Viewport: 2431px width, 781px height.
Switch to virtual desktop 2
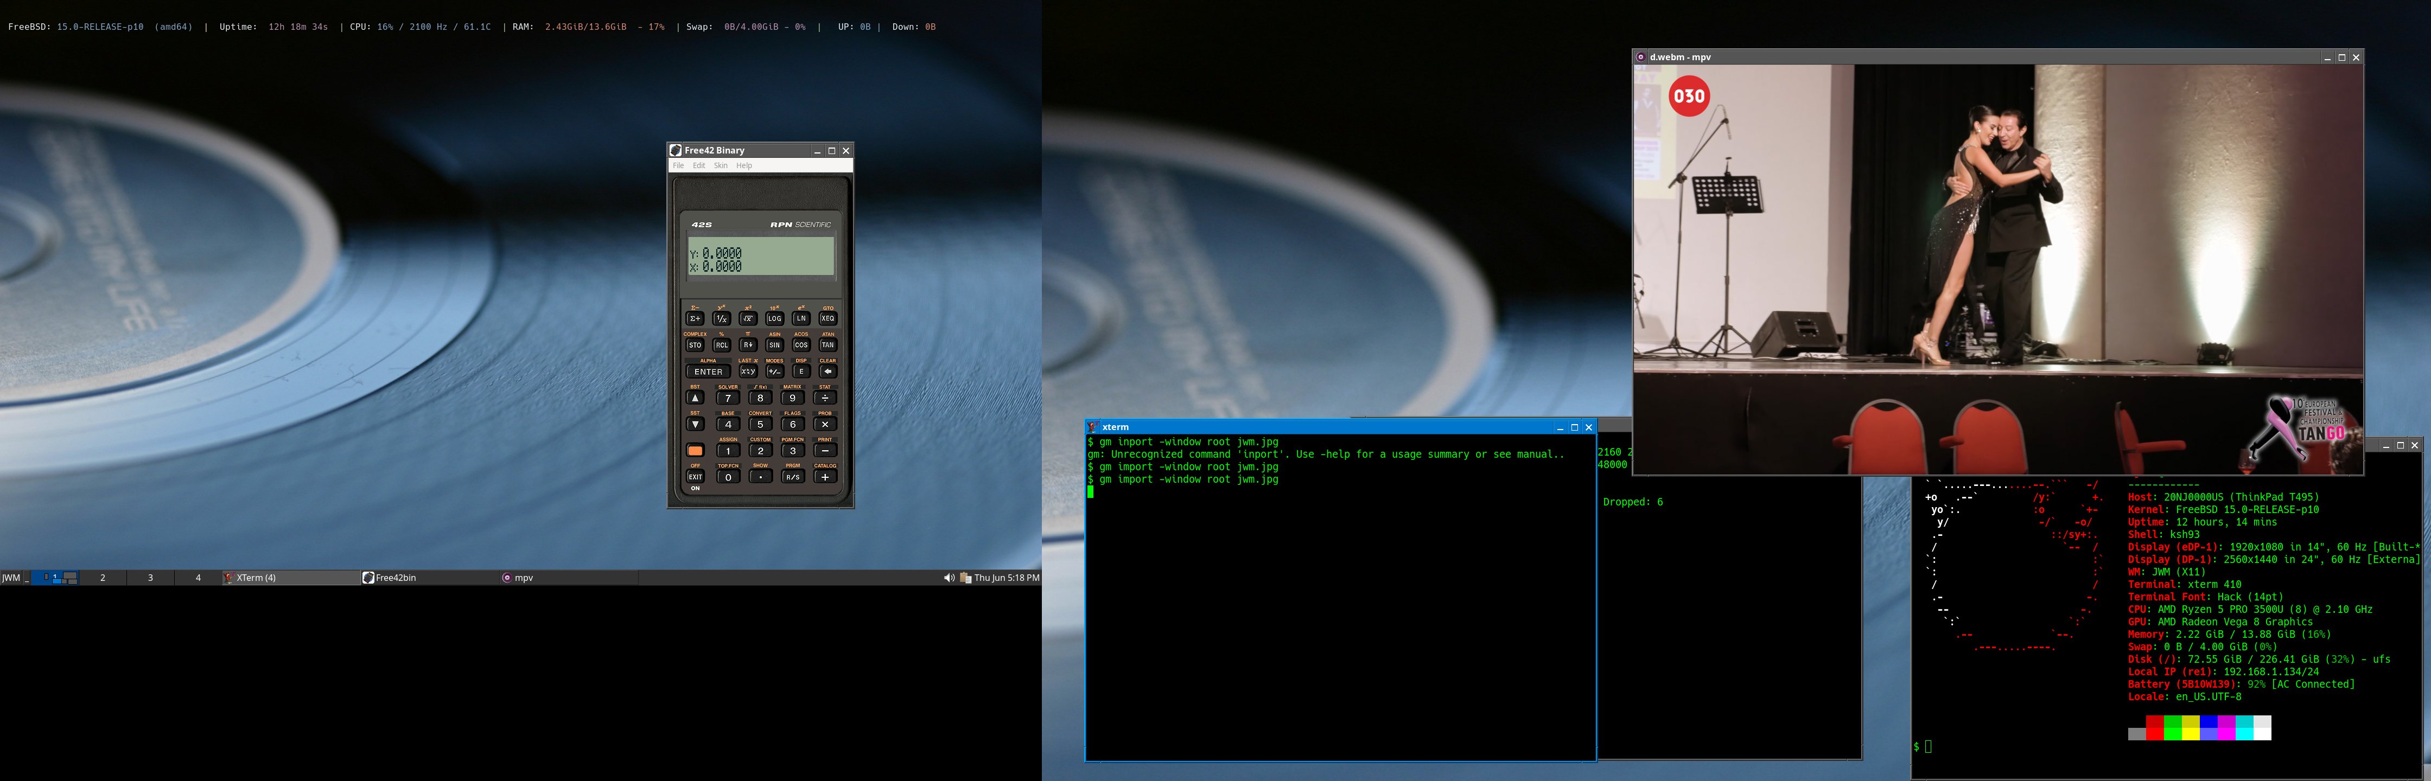pos(103,578)
